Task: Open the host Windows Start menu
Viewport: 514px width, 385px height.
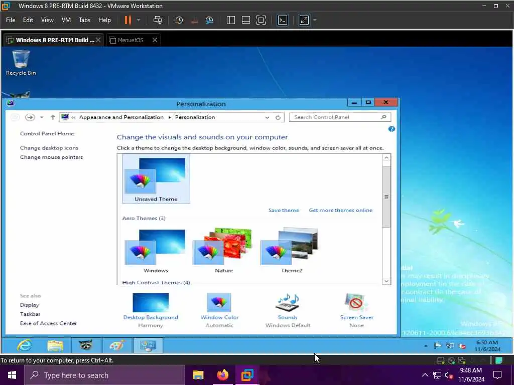Action: pyautogui.click(x=12, y=375)
